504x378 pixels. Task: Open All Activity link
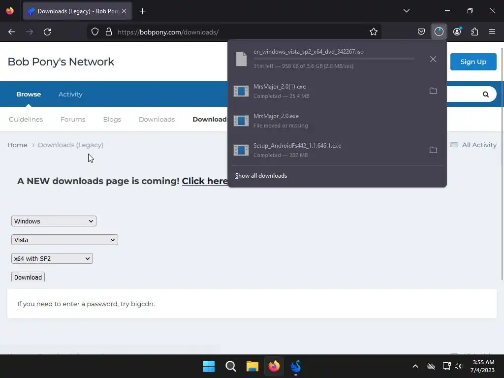pyautogui.click(x=473, y=145)
